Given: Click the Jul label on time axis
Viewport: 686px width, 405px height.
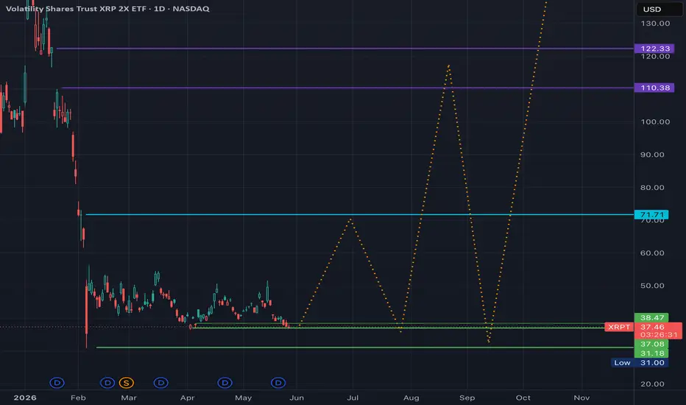Looking at the screenshot, I should (x=353, y=398).
